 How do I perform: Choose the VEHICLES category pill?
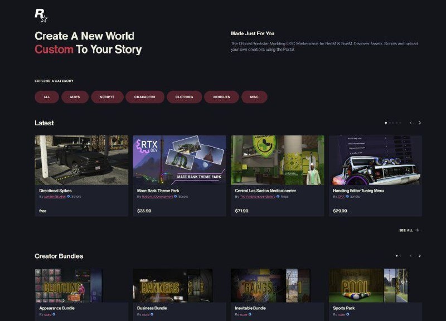click(x=221, y=97)
